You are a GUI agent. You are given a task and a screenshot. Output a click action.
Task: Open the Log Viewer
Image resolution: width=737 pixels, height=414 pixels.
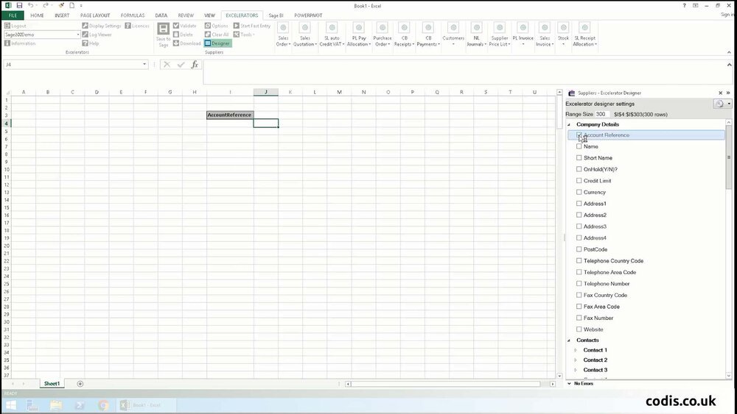(97, 35)
